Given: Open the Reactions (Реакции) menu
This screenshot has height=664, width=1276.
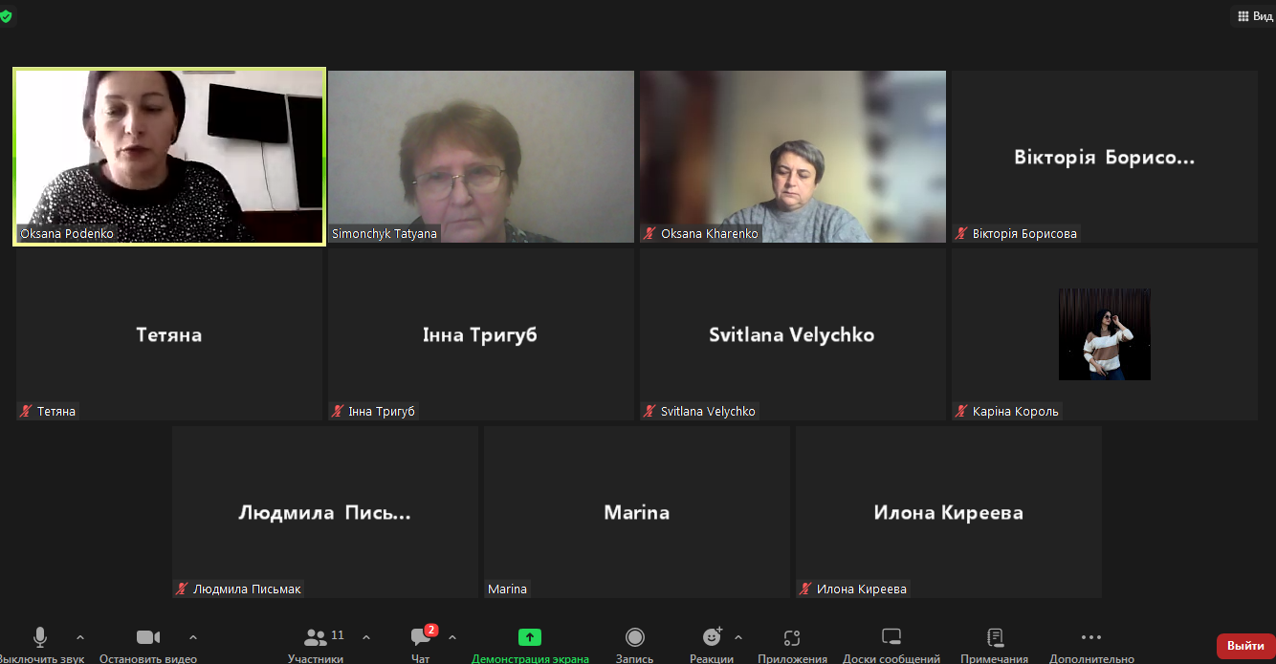Looking at the screenshot, I should 712,637.
